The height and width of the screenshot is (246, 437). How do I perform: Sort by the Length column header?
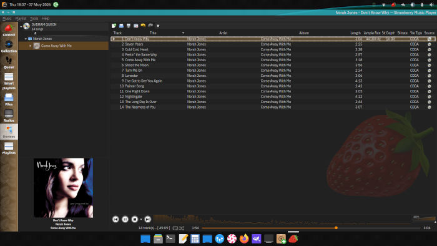[x=355, y=33]
